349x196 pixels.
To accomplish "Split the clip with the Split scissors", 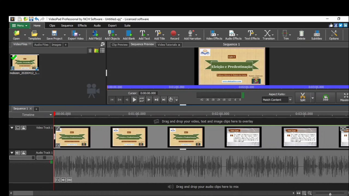I will coord(302,97).
